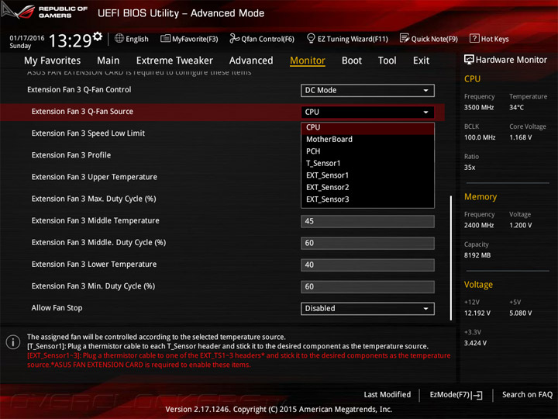Click the CPU frequency 3500 MHz value

point(479,107)
